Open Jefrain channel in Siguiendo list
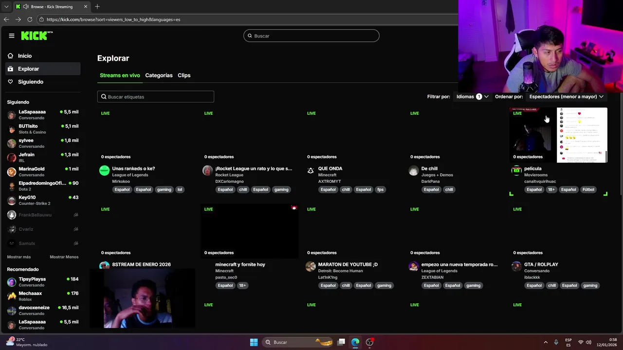 click(43, 157)
